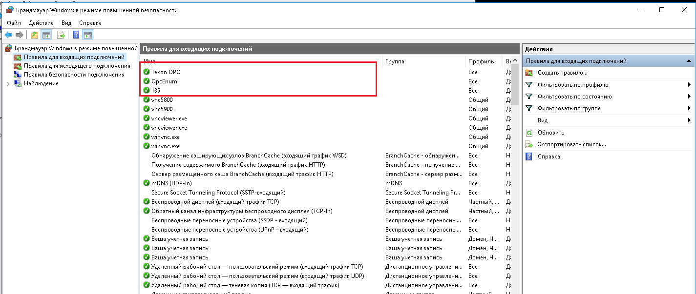The height and width of the screenshot is (294, 696).
Task: Click the Export list toolbar icon
Action: coord(61,35)
